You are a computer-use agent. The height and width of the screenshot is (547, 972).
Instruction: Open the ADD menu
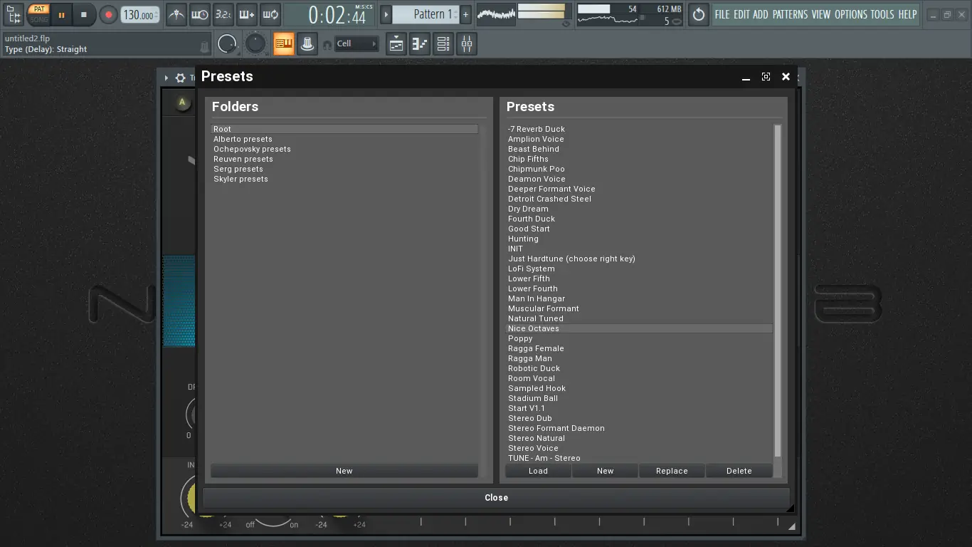[x=761, y=14]
